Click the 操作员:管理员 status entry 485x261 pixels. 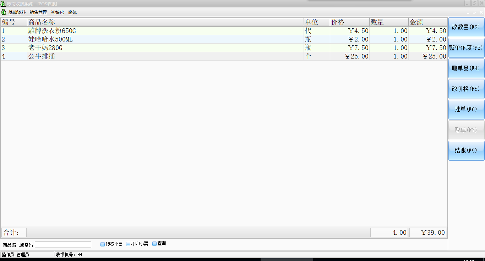click(x=27, y=255)
